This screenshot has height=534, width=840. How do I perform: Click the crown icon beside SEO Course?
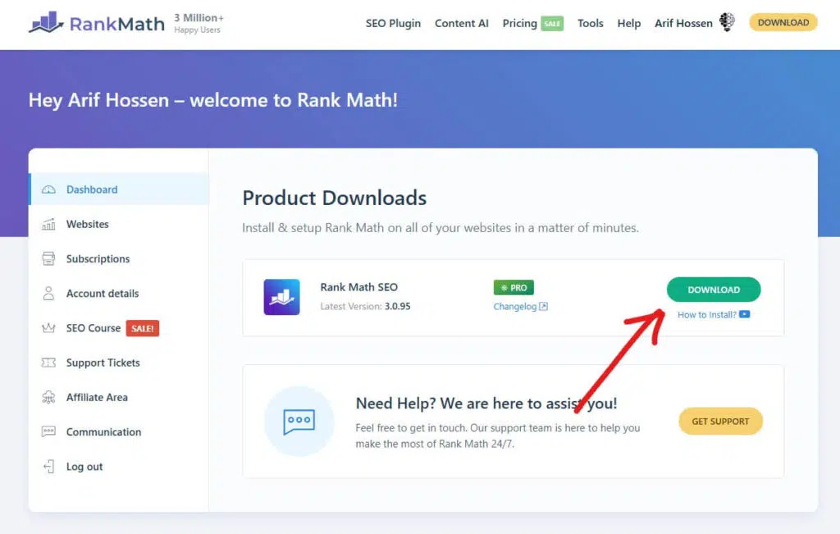50,327
